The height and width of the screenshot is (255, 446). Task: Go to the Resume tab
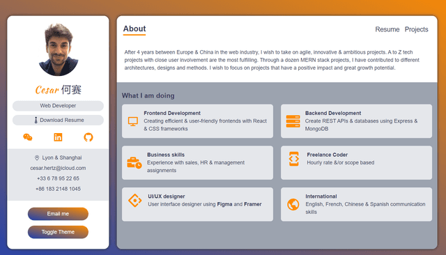click(x=387, y=29)
